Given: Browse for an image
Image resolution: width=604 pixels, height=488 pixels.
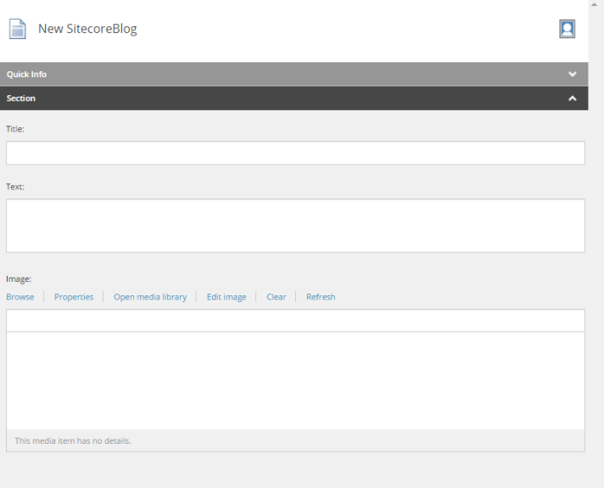Looking at the screenshot, I should coord(20,297).
